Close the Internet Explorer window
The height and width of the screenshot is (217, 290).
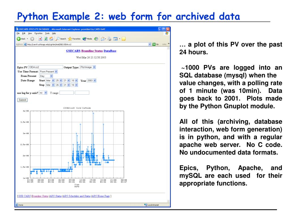(x=168, y=29)
